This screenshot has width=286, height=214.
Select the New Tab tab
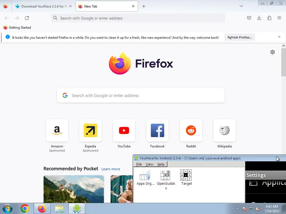[x=107, y=6]
